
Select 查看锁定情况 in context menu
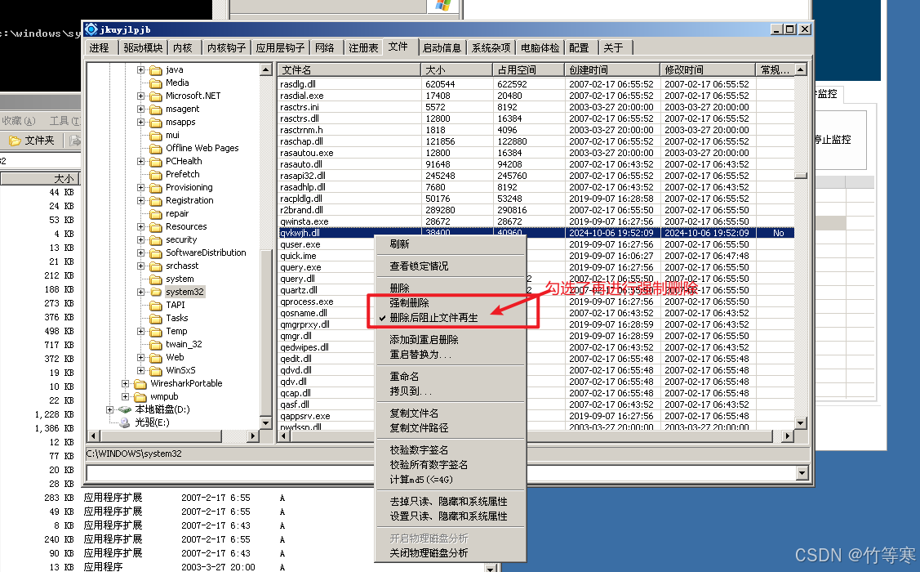point(418,266)
